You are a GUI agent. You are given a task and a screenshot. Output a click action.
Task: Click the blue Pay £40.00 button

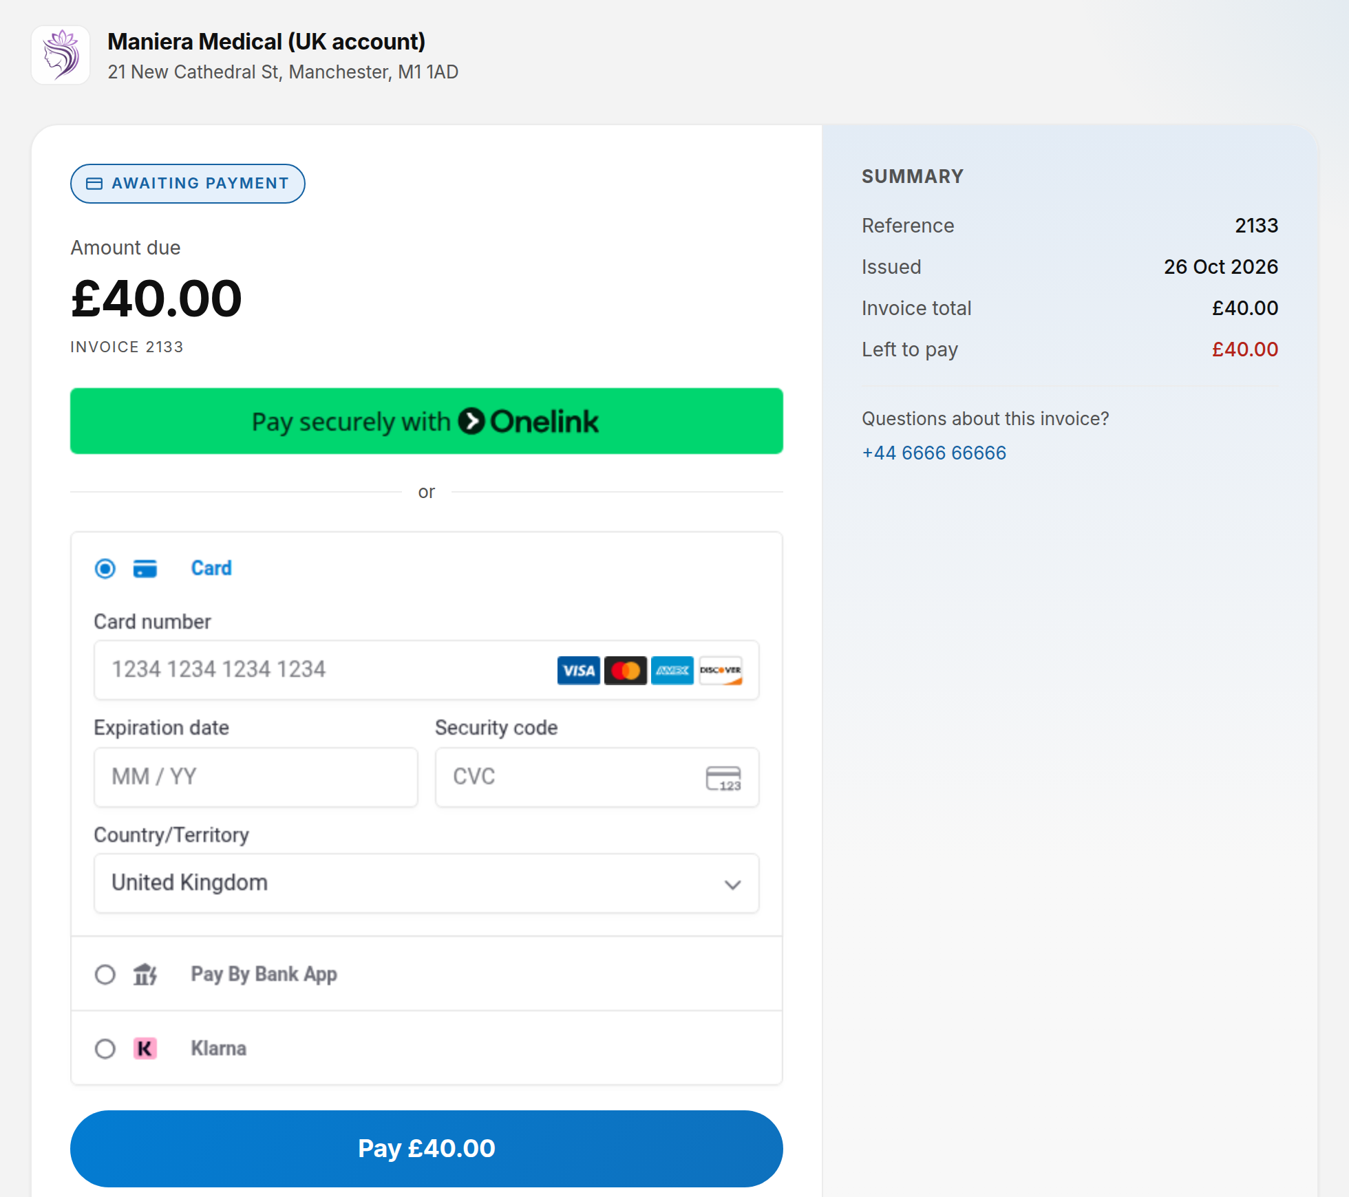[x=427, y=1148]
